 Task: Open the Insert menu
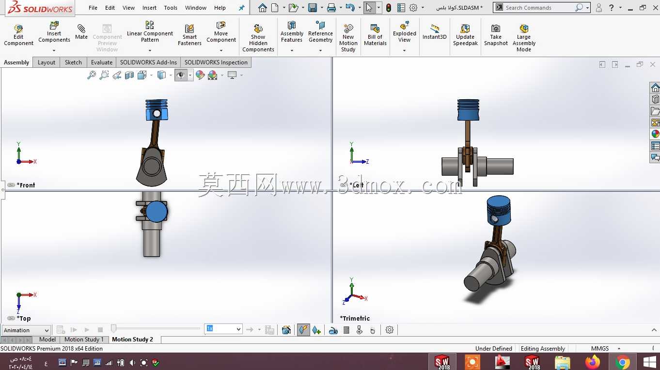tap(149, 8)
